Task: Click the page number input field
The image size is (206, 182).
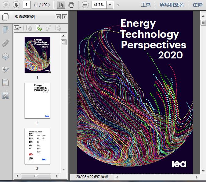Action: click(27, 5)
